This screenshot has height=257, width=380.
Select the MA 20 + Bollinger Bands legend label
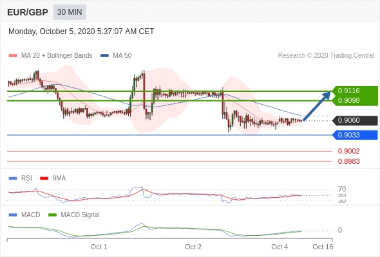coord(57,56)
